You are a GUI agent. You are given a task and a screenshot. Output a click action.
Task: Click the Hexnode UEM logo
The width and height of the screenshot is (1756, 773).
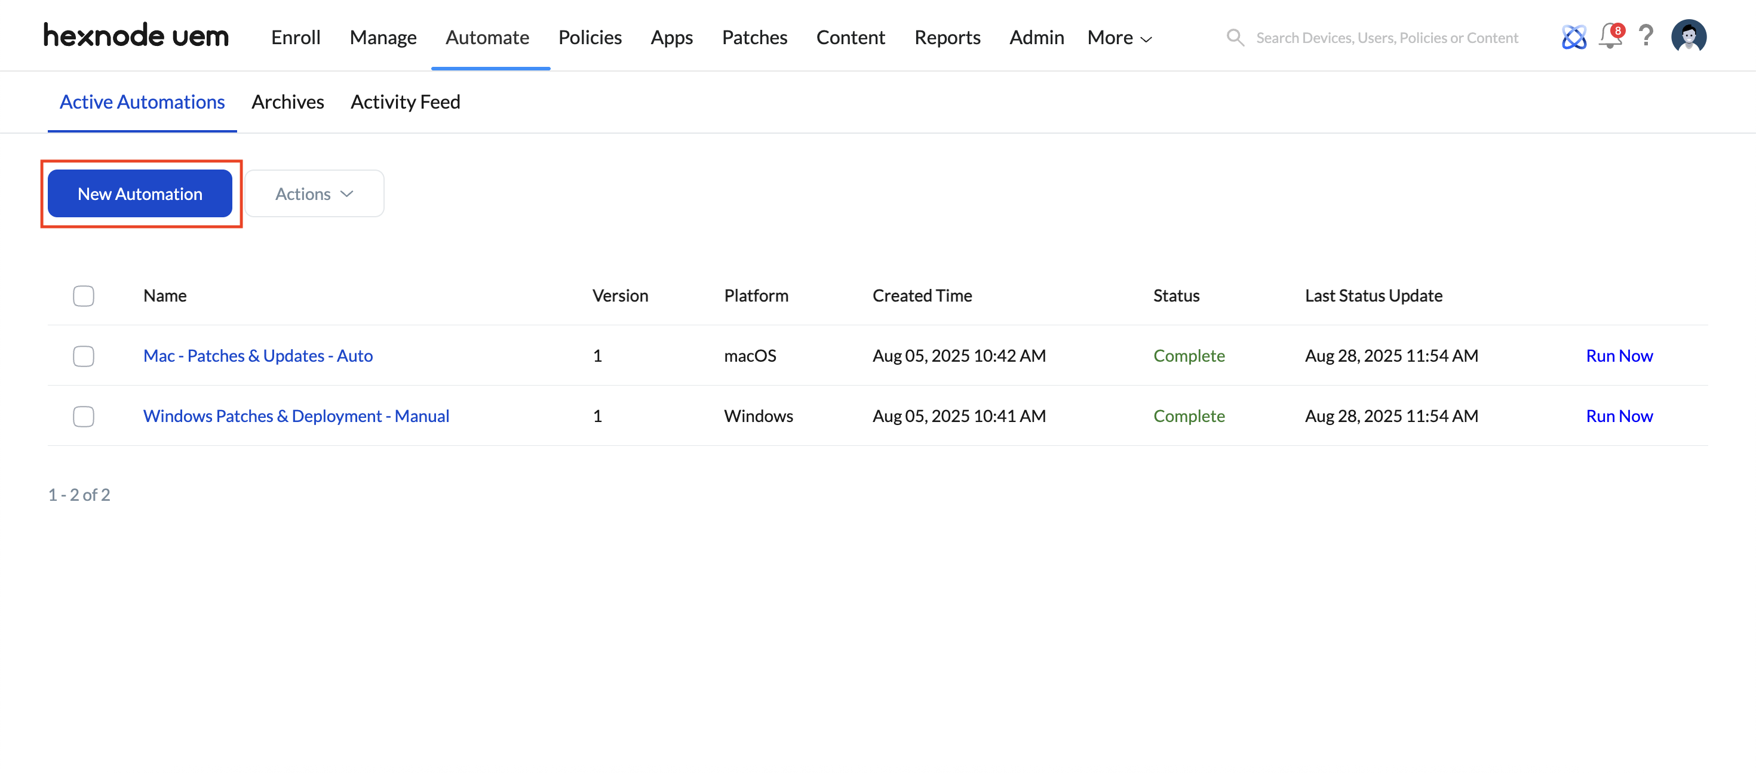tap(136, 36)
